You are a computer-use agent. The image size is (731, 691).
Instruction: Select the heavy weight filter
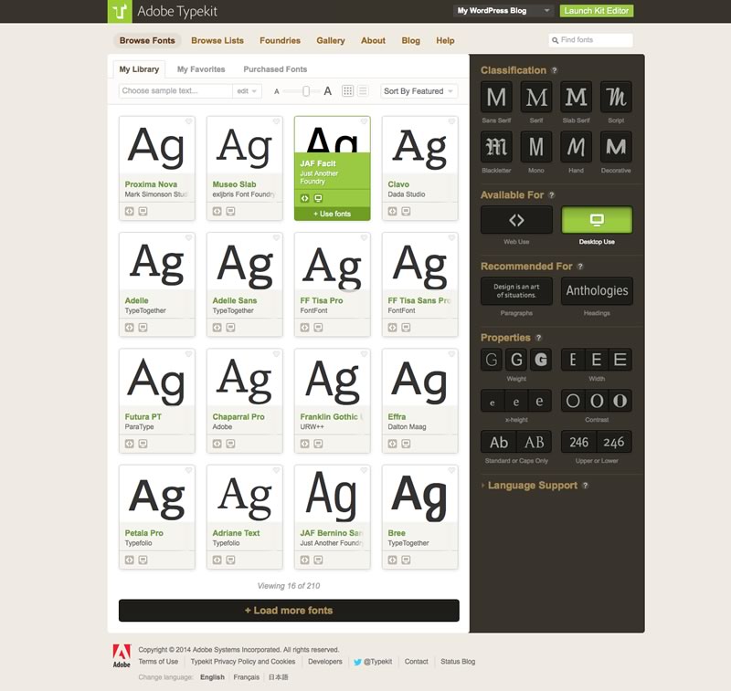click(540, 360)
